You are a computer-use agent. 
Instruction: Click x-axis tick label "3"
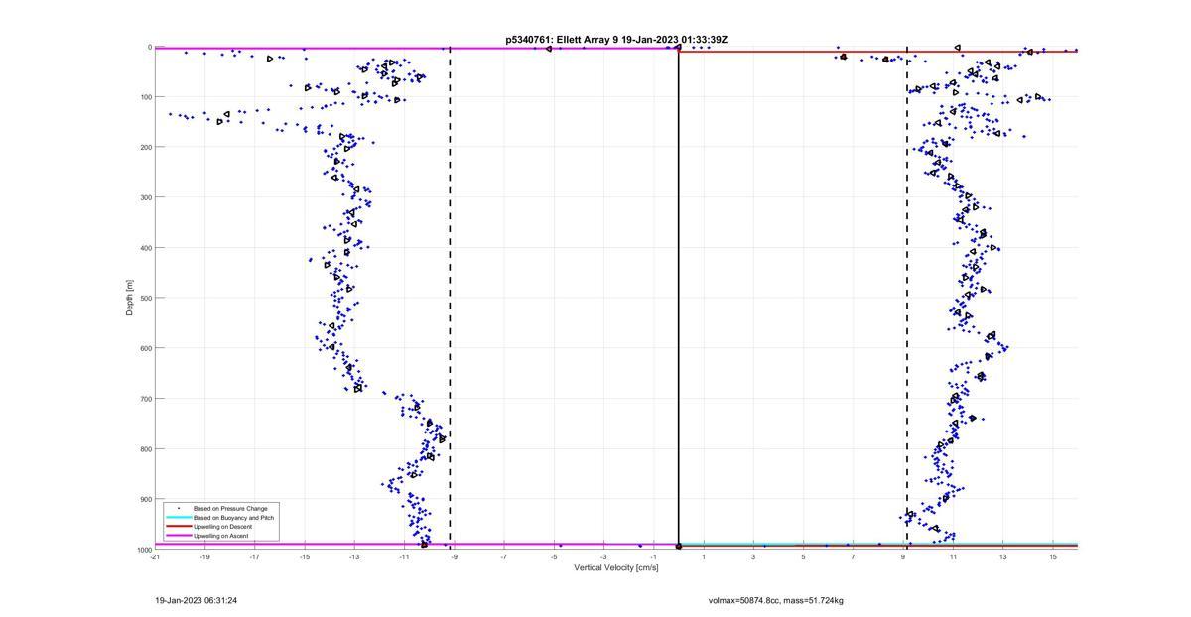pos(753,557)
